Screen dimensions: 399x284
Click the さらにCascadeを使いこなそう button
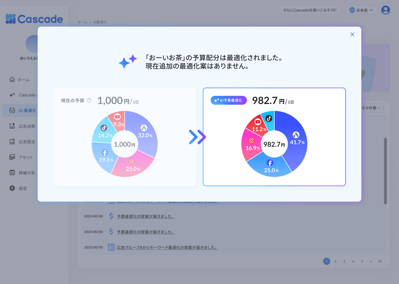point(310,10)
